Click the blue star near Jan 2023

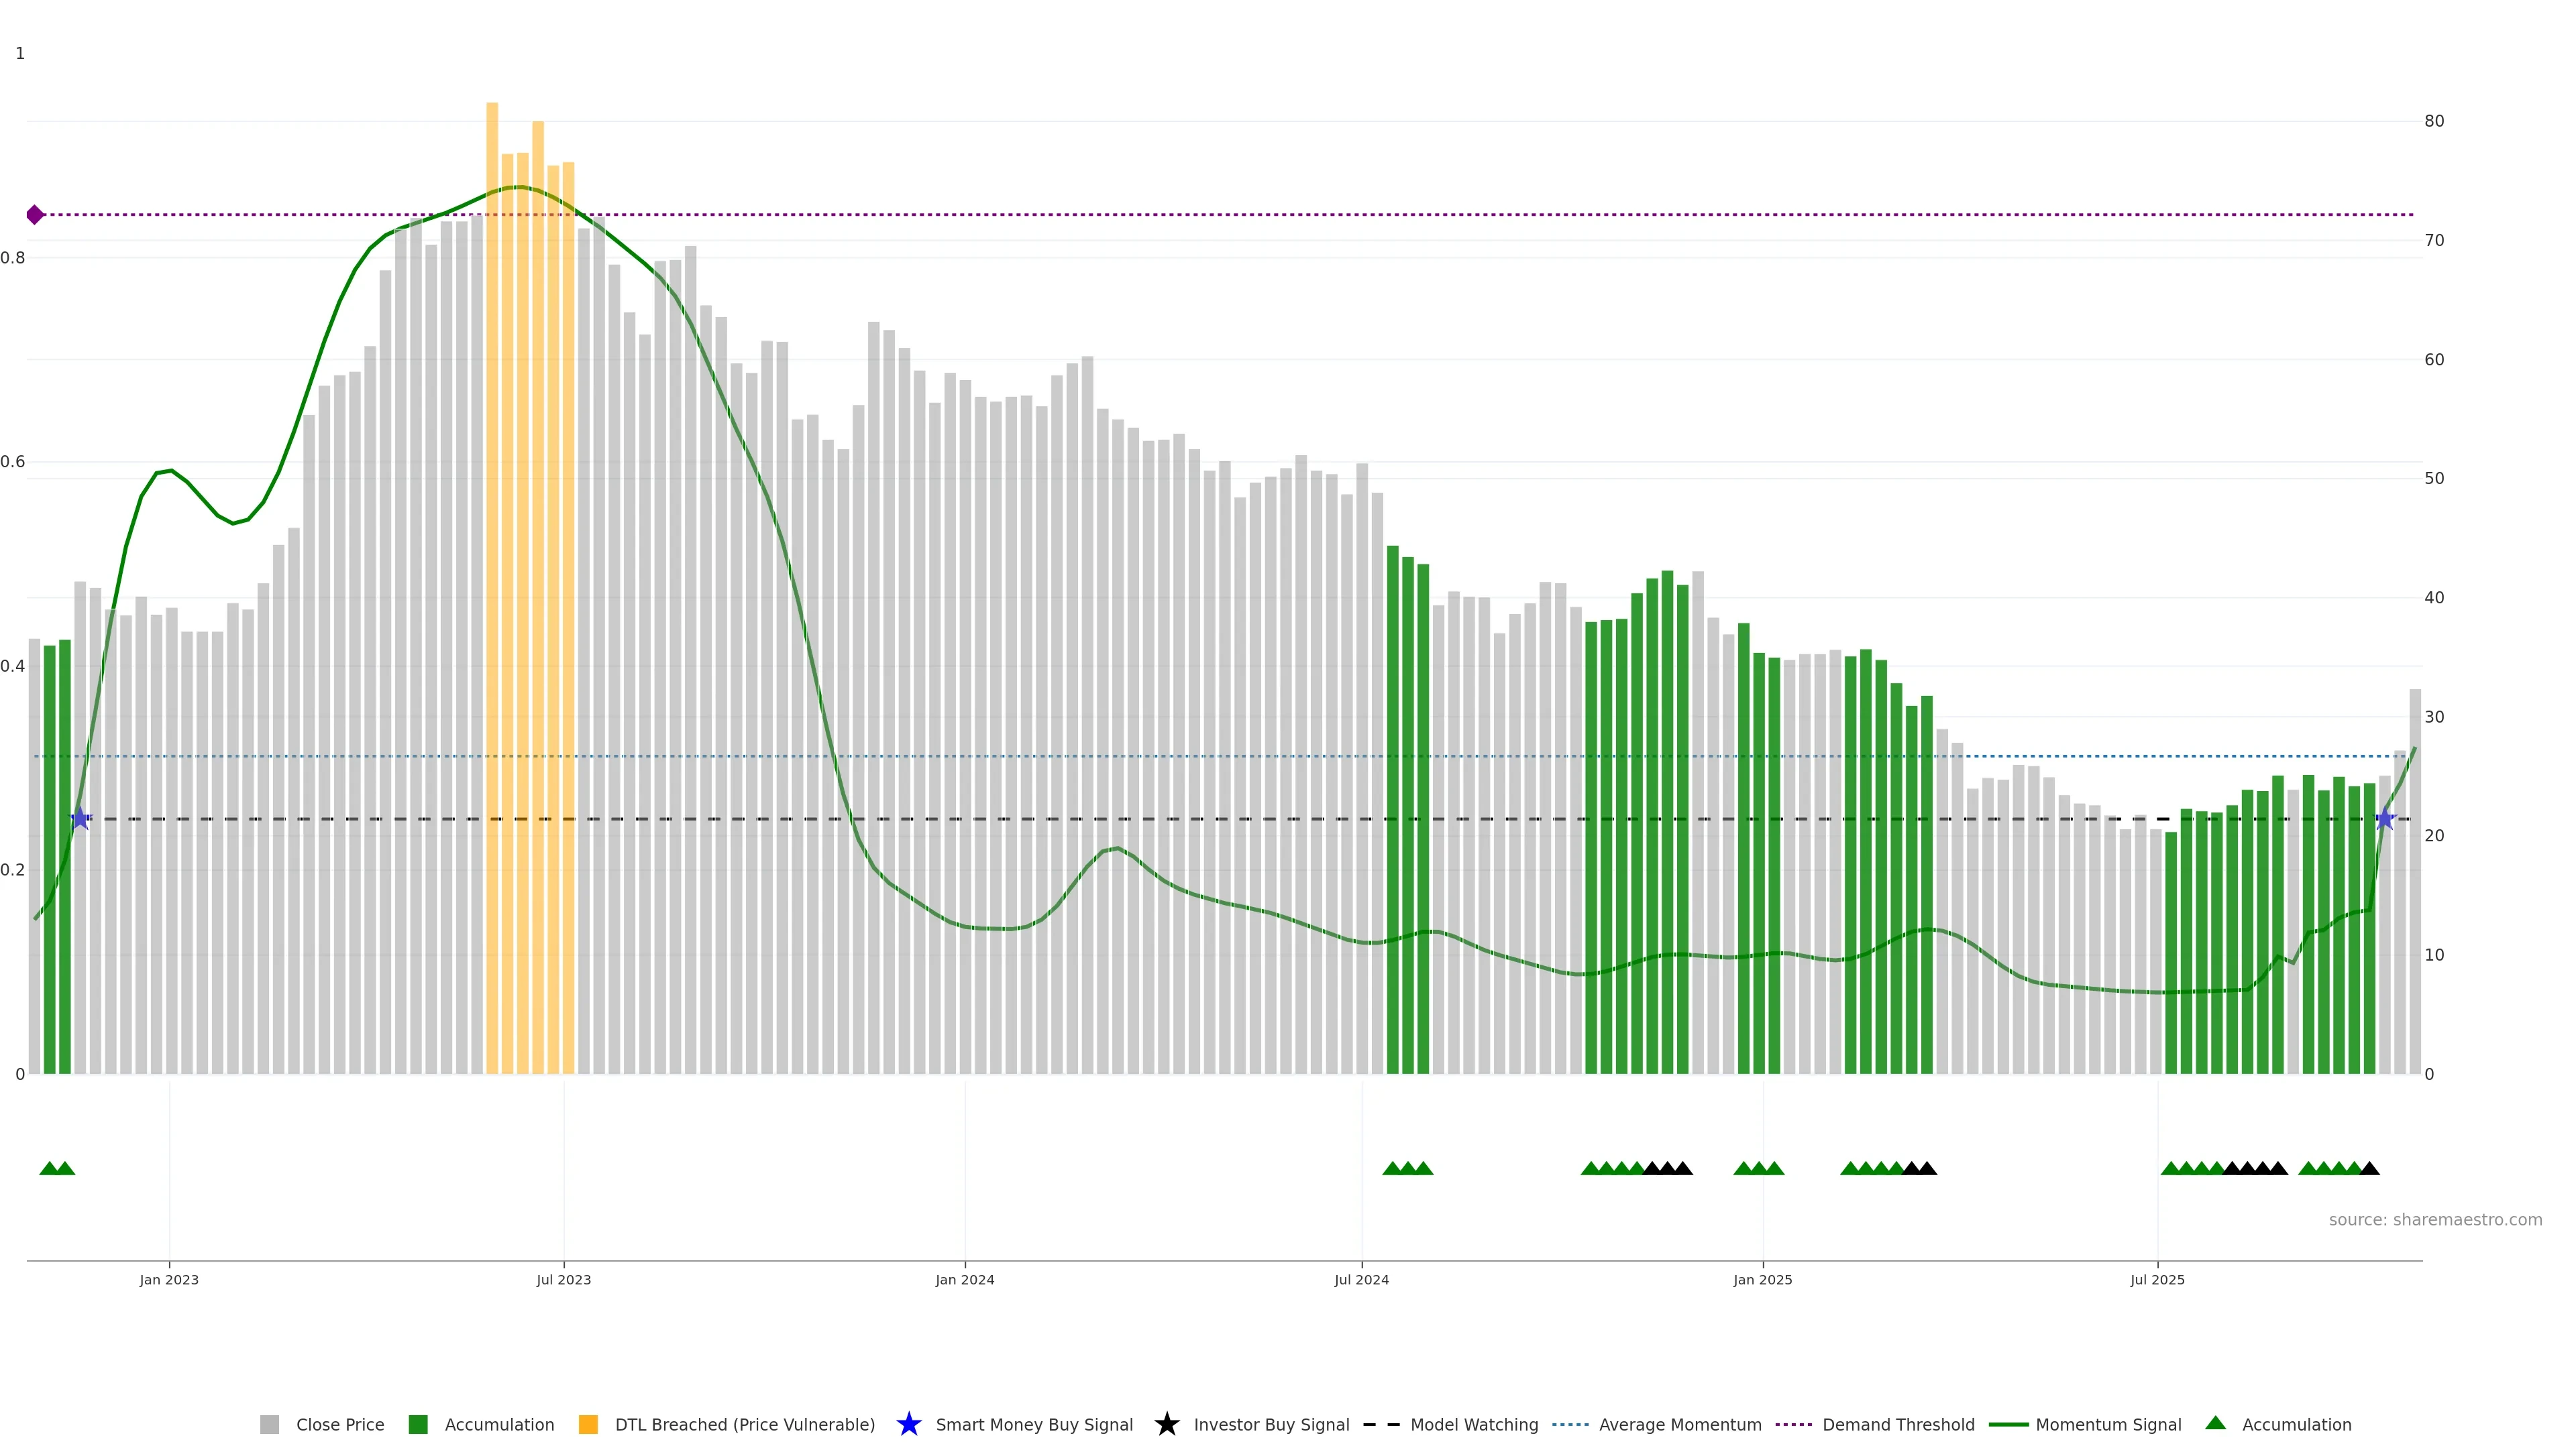click(81, 819)
